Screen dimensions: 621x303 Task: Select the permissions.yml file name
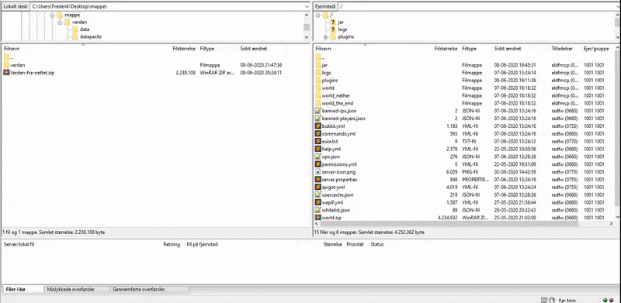[340, 164]
